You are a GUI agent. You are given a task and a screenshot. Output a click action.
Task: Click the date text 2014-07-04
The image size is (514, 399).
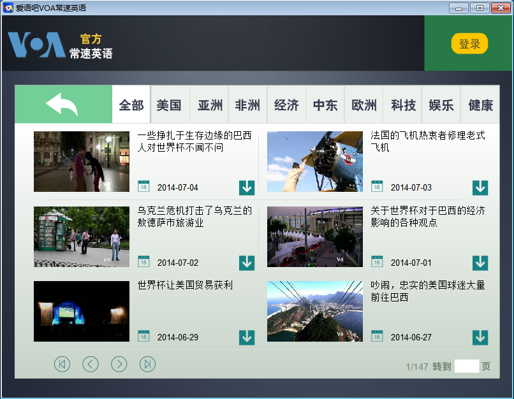click(178, 187)
